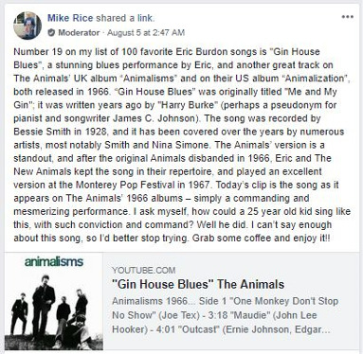Open the "Gin House Blues" The Animals title

coord(198,284)
